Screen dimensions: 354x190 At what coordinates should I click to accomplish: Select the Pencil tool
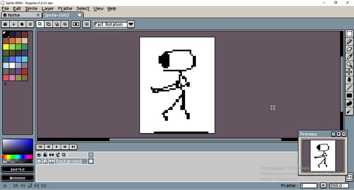349,41
